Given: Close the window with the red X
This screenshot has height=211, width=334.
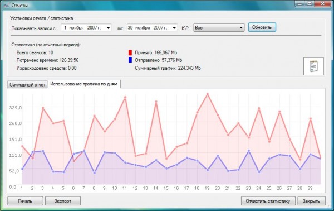Looking at the screenshot, I should point(323,4).
